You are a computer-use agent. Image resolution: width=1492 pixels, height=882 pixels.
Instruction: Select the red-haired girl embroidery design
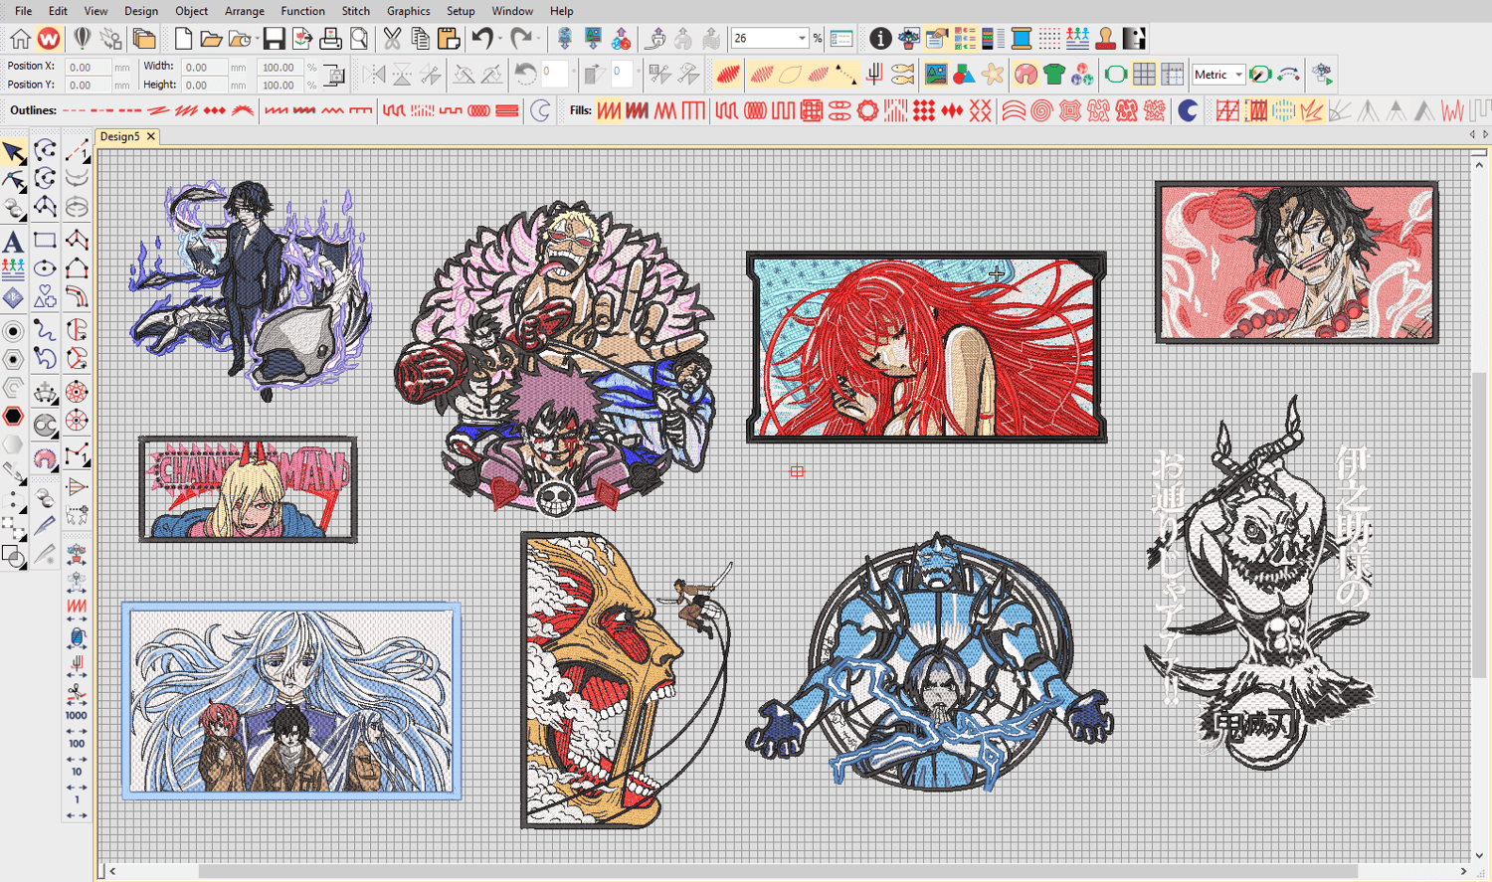pyautogui.click(x=926, y=347)
